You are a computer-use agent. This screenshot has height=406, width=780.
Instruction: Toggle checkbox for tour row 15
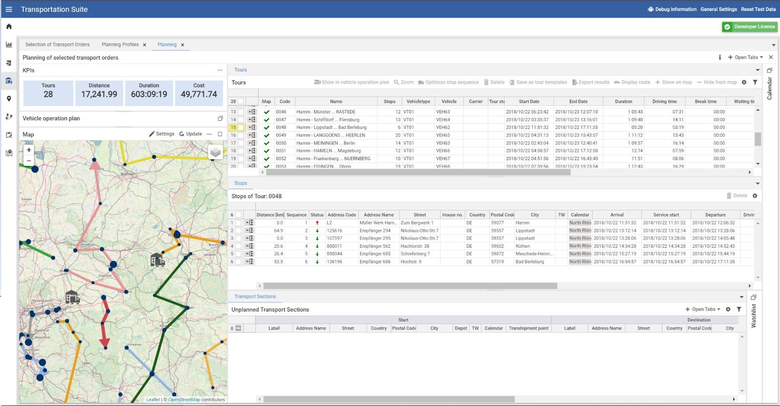click(241, 128)
